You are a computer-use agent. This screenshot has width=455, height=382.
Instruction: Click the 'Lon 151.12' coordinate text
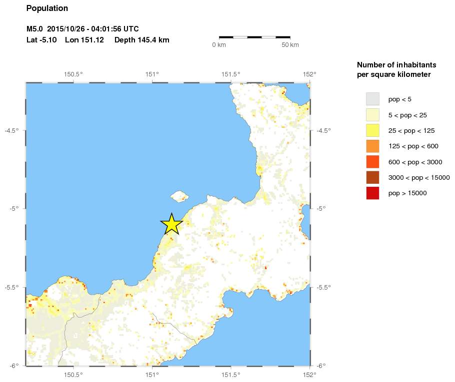(x=84, y=40)
